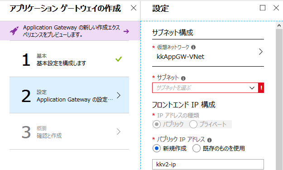Maximize the 設定 blade
The height and width of the screenshot is (170, 283).
pyautogui.click(x=263, y=8)
